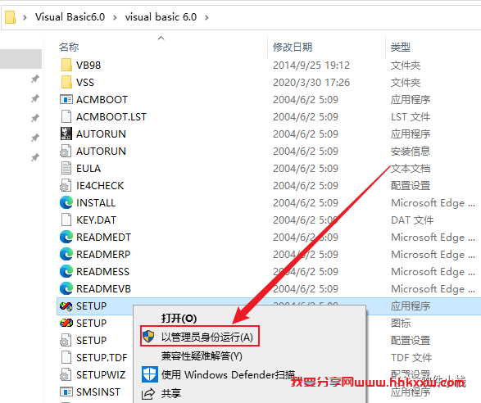Expand chevron after visual basic 6.0 breadcrumb
481x403 pixels.
pyautogui.click(x=206, y=17)
